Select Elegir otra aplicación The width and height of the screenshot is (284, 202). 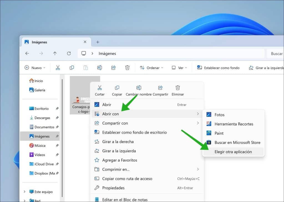[233, 152]
